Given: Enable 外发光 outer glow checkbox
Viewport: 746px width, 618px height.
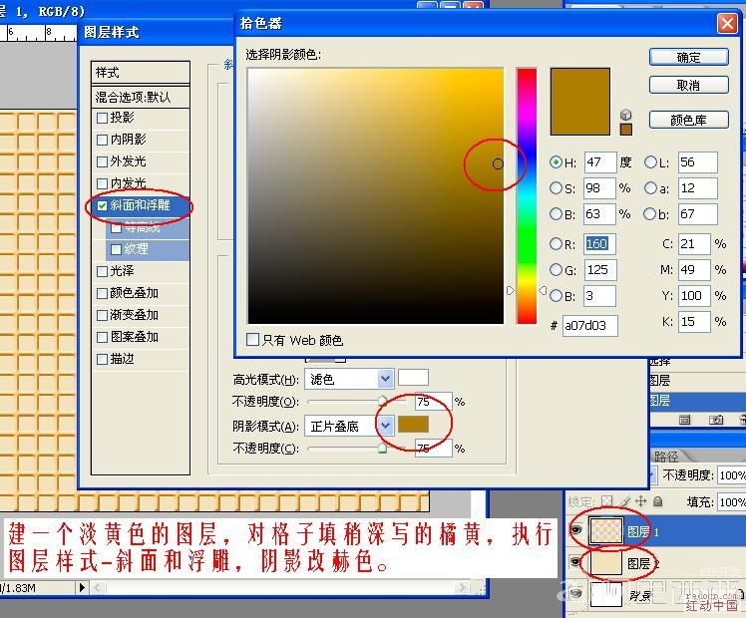Looking at the screenshot, I should (x=102, y=161).
